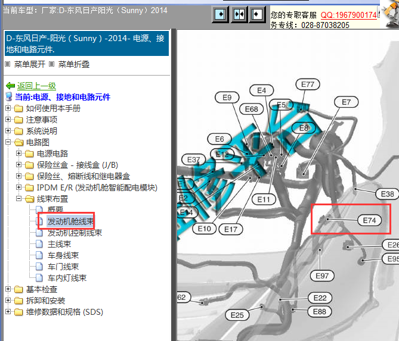Expand the 电源电路 tree node

pos(18,154)
